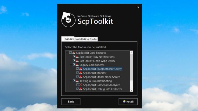Click install icon beside ScpToolkit Core Features

(74, 53)
